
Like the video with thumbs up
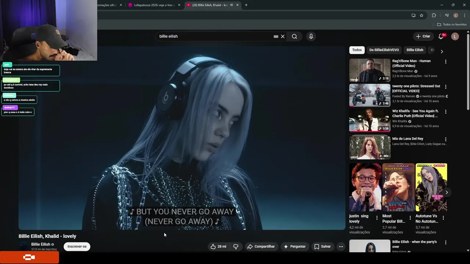tap(218, 246)
